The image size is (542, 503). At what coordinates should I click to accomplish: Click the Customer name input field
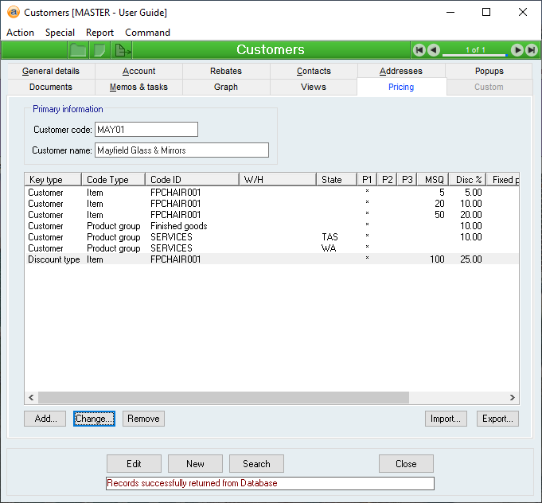(x=181, y=150)
